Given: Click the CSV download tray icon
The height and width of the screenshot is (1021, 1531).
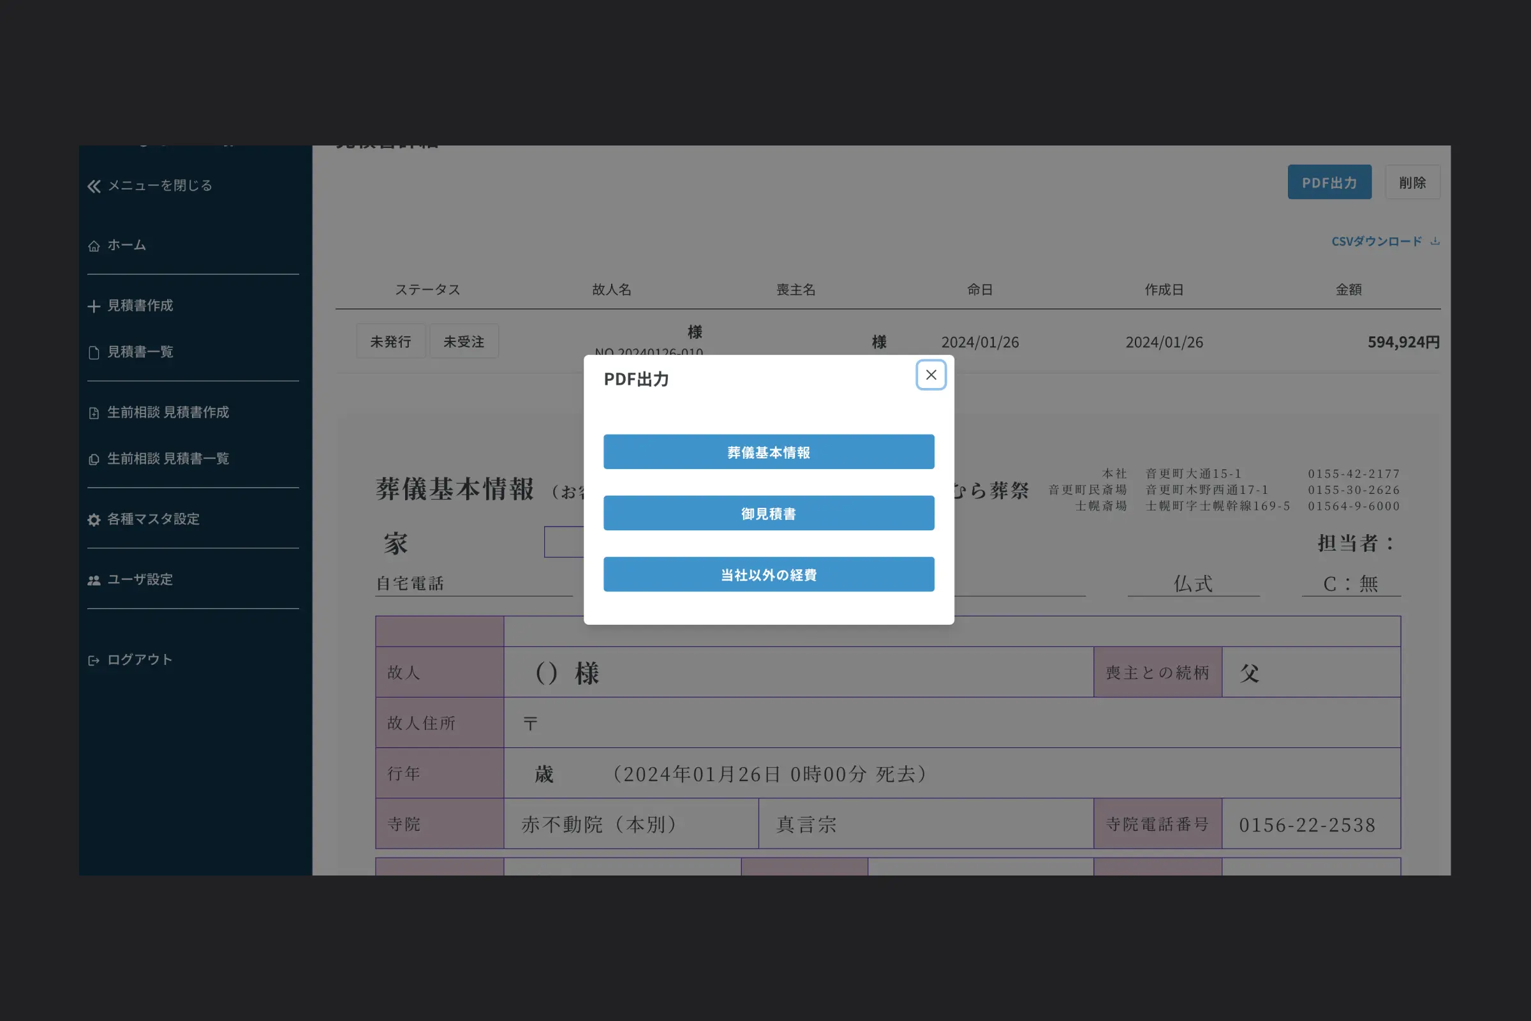Looking at the screenshot, I should coord(1435,242).
